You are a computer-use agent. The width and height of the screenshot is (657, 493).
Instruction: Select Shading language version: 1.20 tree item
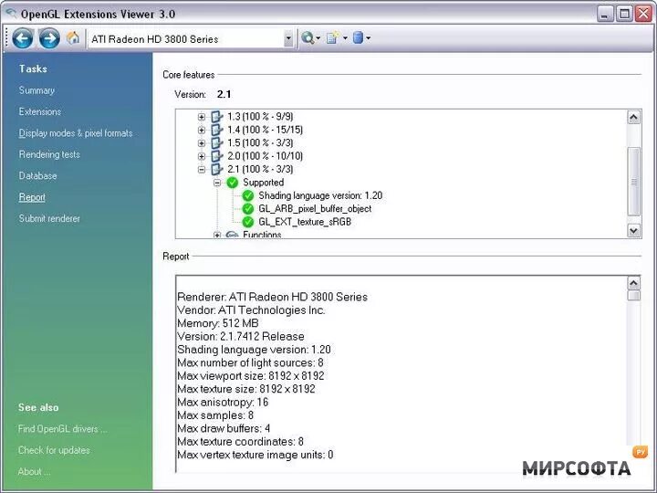pos(320,195)
